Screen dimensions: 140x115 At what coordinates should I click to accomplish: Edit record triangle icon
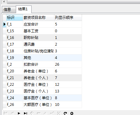point(46,113)
